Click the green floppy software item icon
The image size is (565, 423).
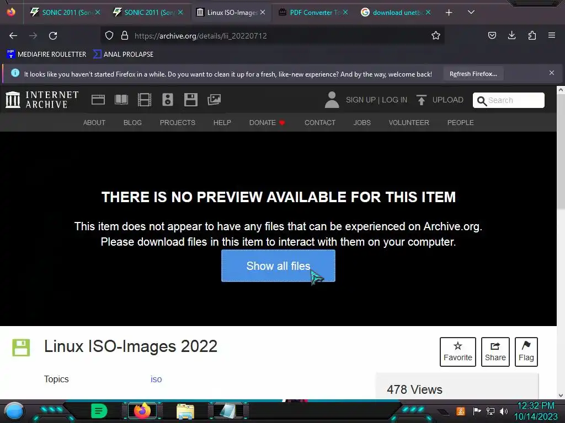pyautogui.click(x=21, y=348)
